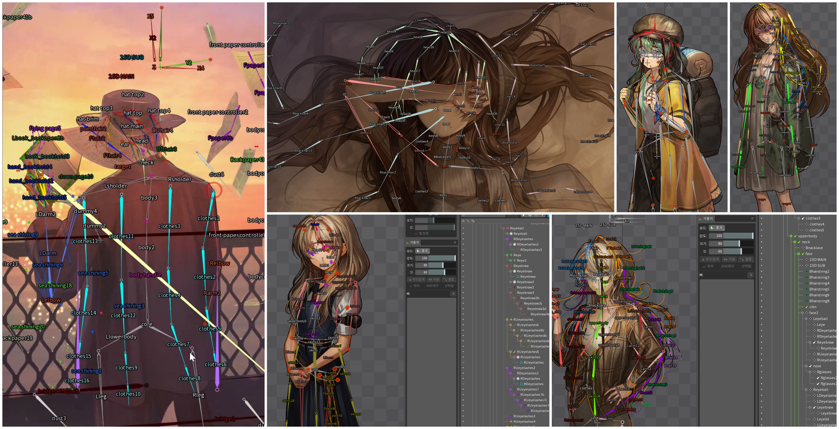Click the crosshair icon beside Reyebraw2
The height and width of the screenshot is (429, 839).
pos(514,287)
